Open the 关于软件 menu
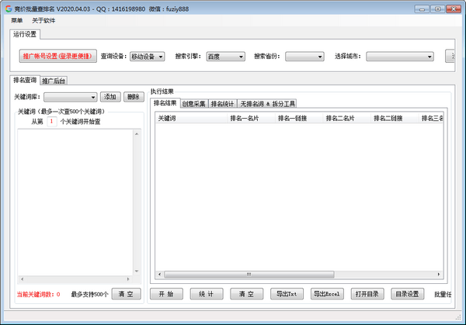The image size is (466, 325). point(43,20)
